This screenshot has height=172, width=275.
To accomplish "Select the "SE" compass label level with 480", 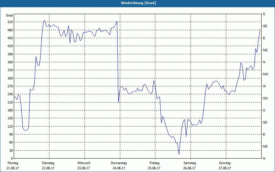I will [265, 26].
